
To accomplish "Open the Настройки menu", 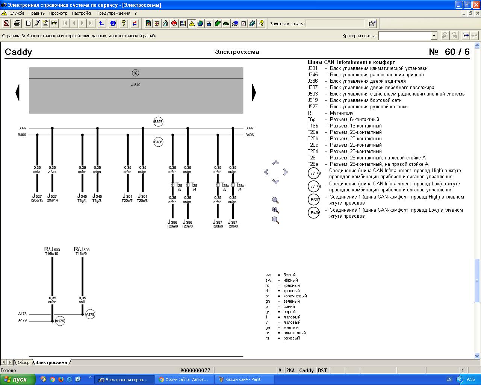I will click(82, 13).
